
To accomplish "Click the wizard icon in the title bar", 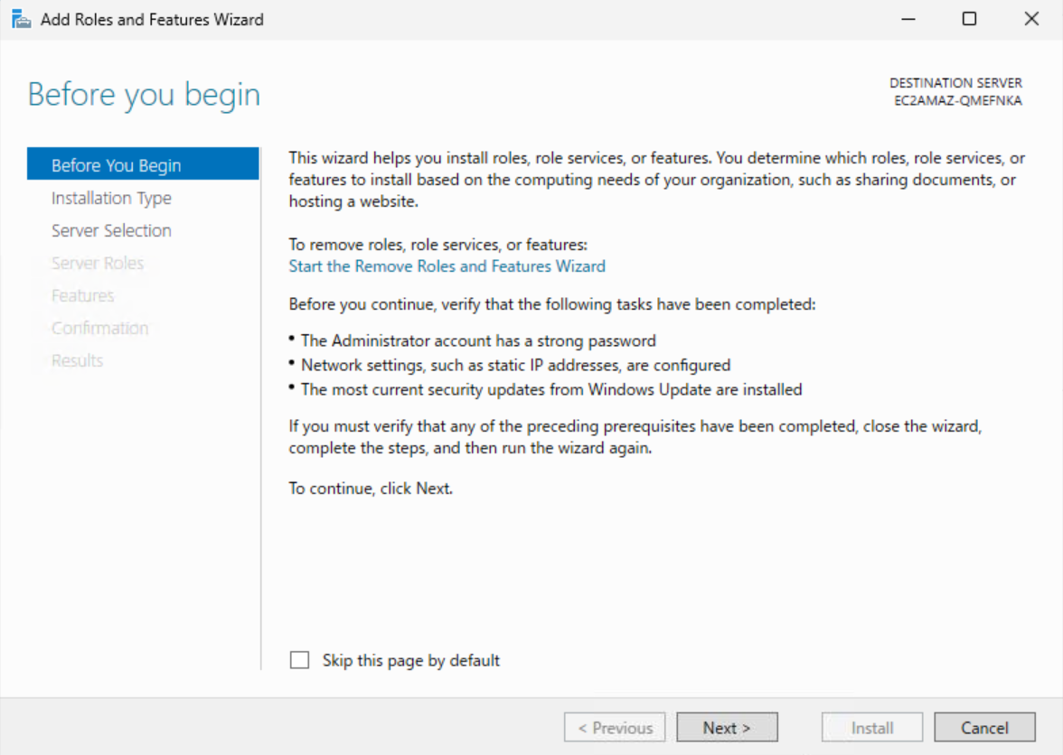I will pos(21,19).
